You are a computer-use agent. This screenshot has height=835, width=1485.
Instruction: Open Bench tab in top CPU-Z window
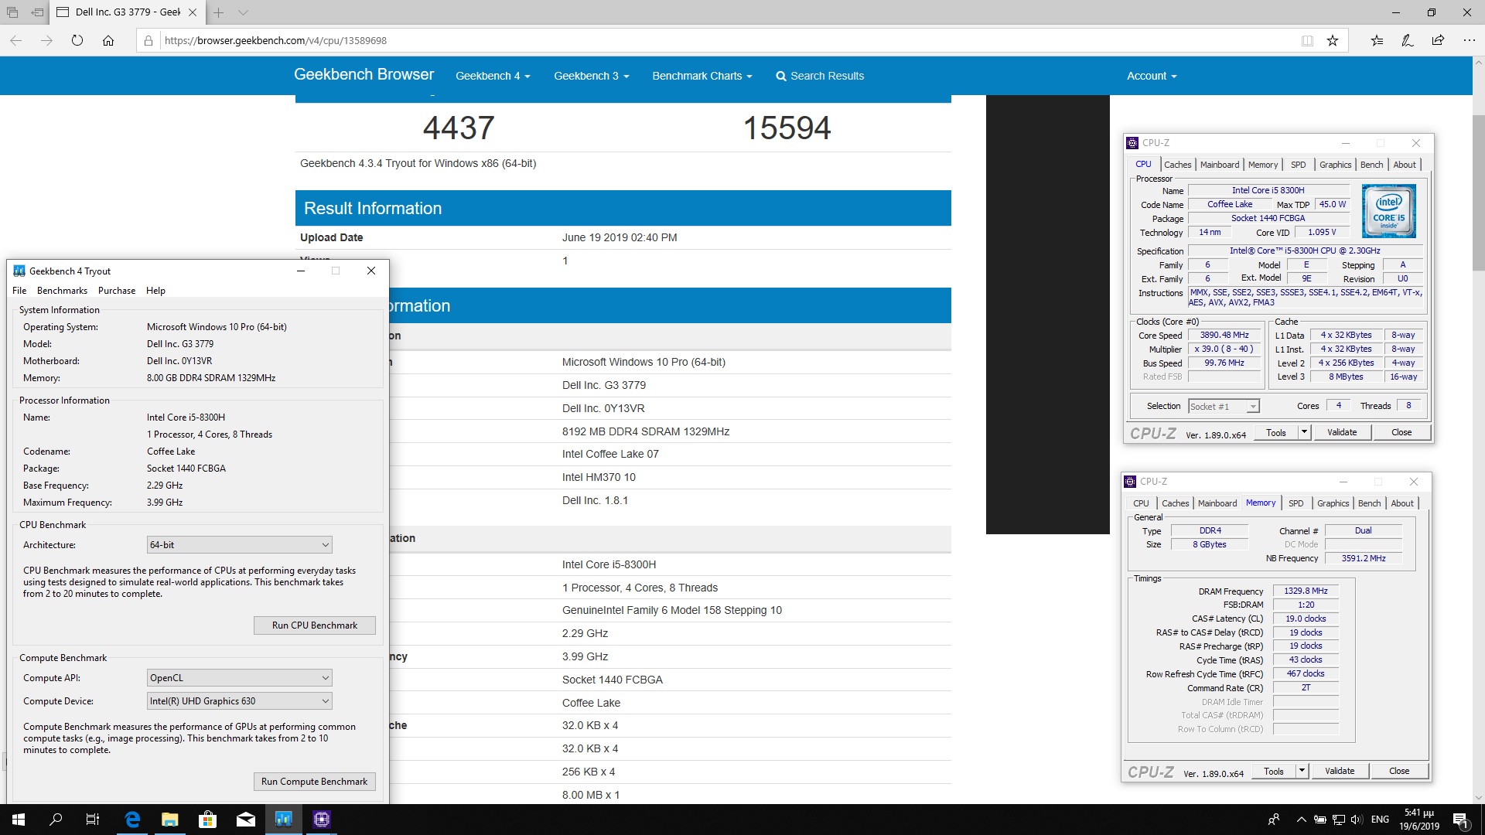point(1372,165)
